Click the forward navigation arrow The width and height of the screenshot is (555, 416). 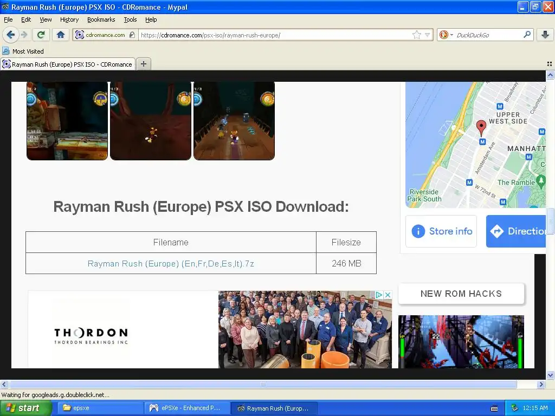24,35
